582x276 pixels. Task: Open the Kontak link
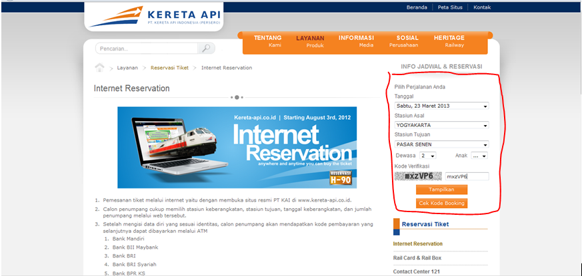pyautogui.click(x=482, y=7)
